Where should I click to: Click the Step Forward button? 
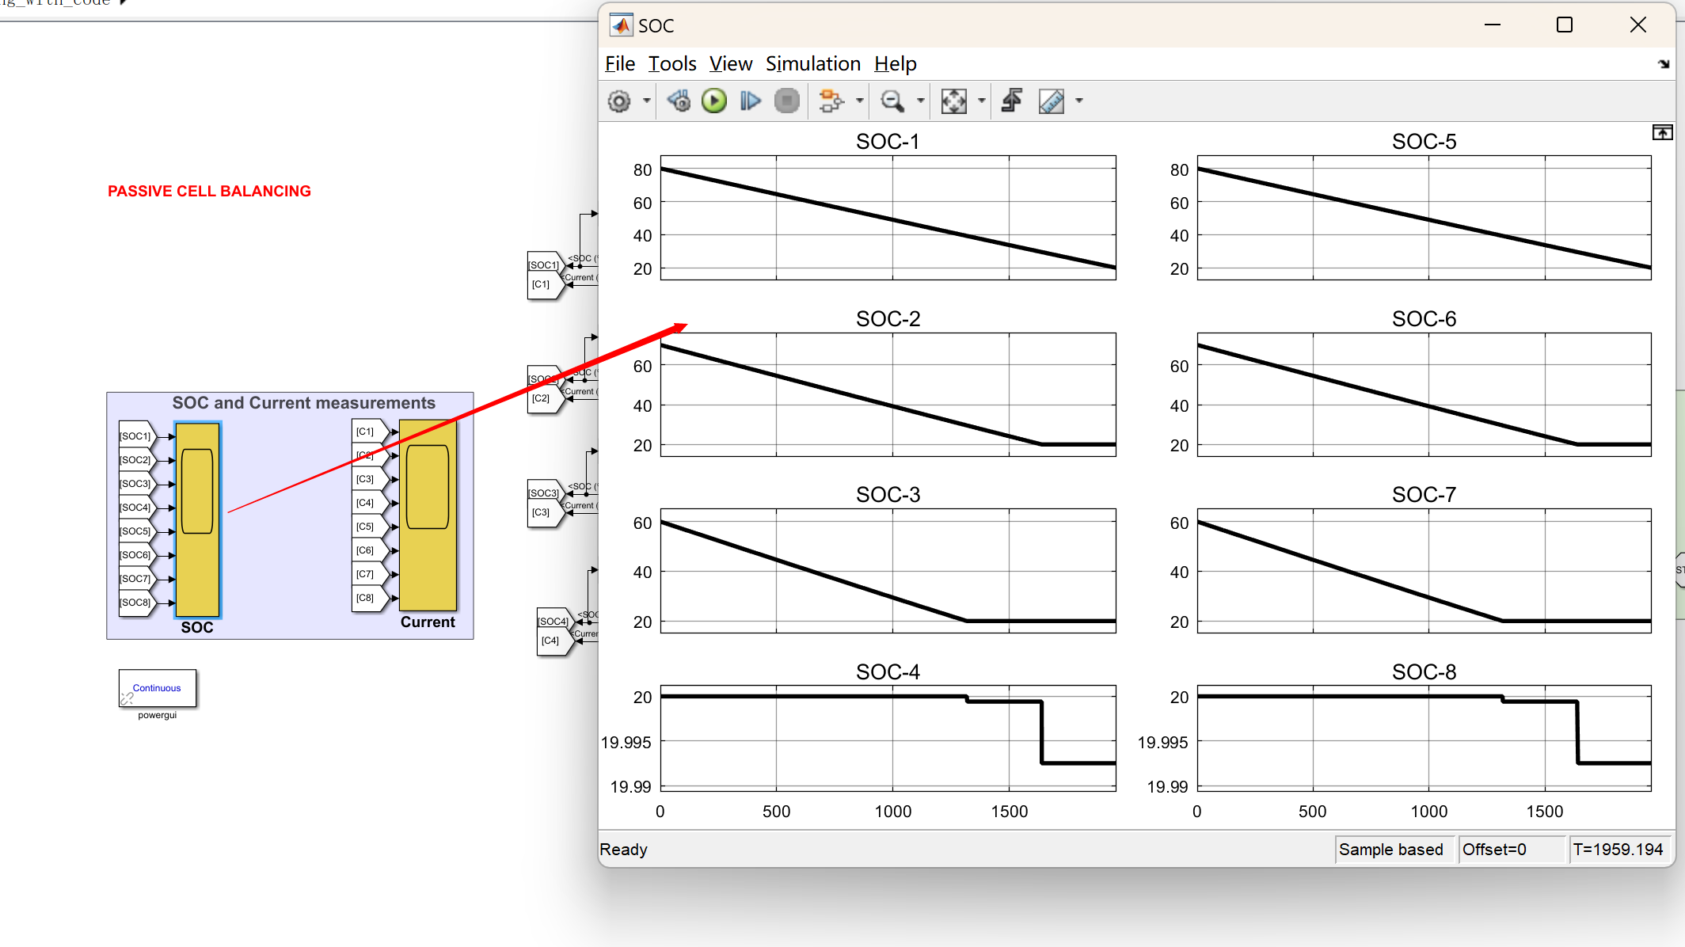pos(750,101)
